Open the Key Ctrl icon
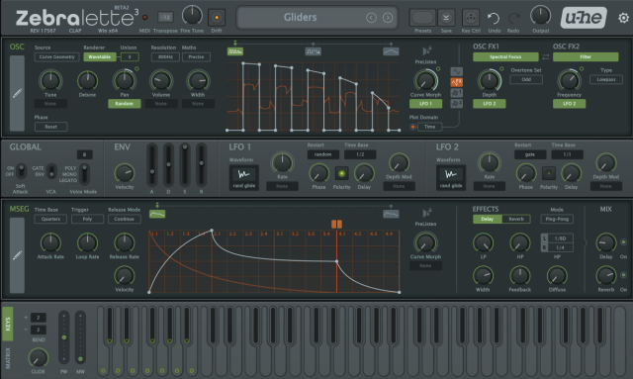The image size is (633, 379). (x=471, y=18)
